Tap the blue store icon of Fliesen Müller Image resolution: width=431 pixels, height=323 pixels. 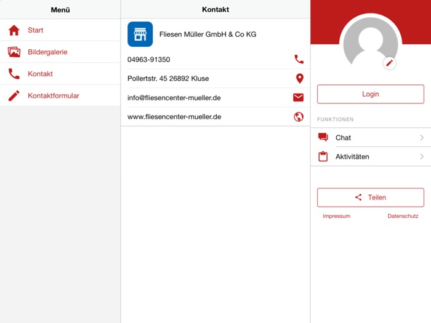pos(140,34)
